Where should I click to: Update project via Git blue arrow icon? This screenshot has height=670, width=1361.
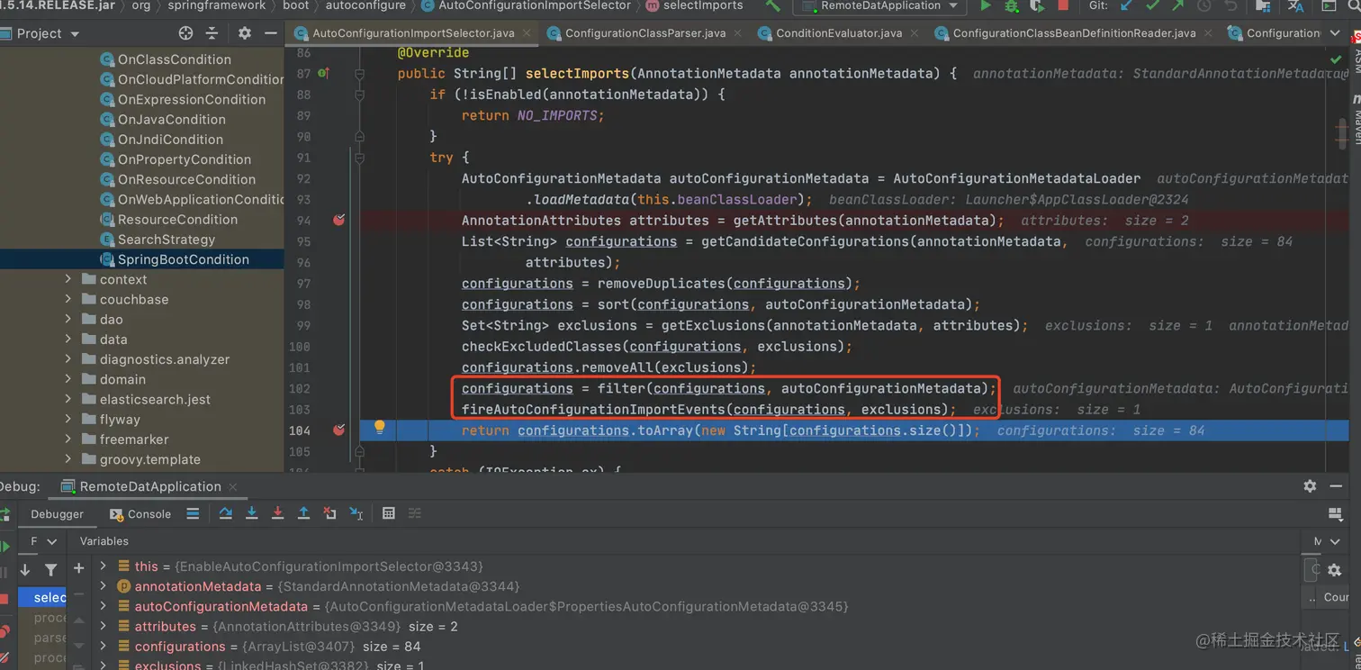[x=1126, y=6]
